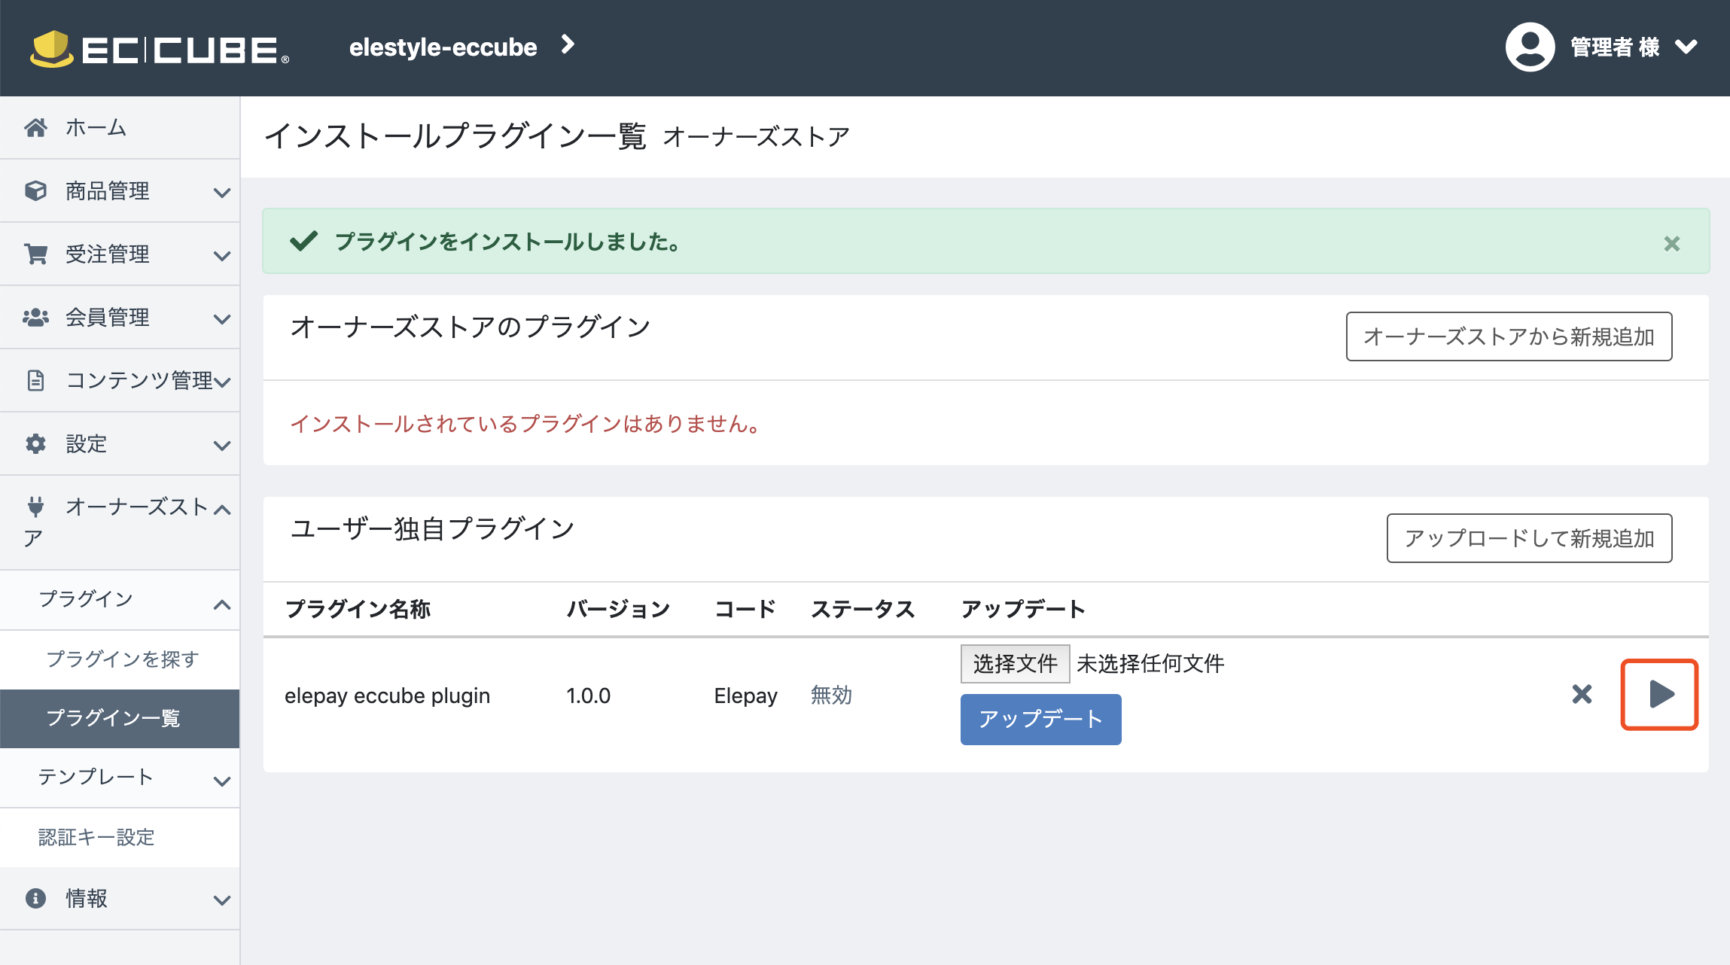The height and width of the screenshot is (965, 1730).
Task: Click the home icon in sidebar
Action: [x=35, y=128]
